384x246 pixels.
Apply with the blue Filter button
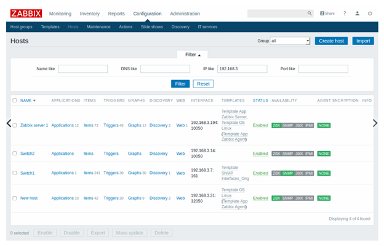pyautogui.click(x=180, y=84)
